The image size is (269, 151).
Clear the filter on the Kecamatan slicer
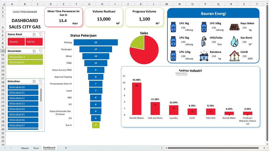coord(40,51)
